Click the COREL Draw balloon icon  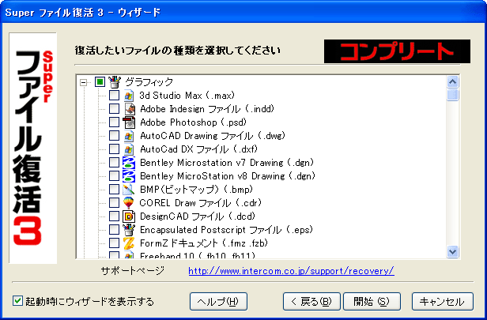129,203
